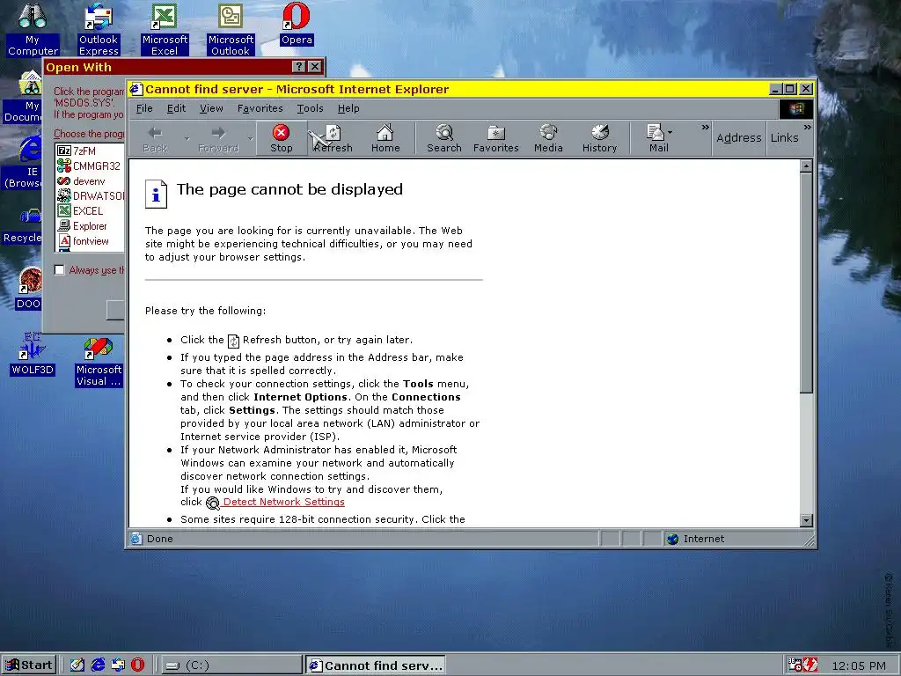901x676 pixels.
Task: Toggle Always use this program checkbox
Action: (x=59, y=269)
